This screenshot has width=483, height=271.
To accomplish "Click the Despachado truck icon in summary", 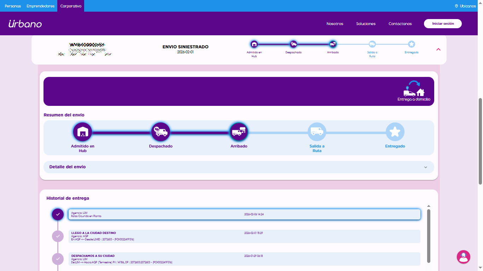I will 161,132.
